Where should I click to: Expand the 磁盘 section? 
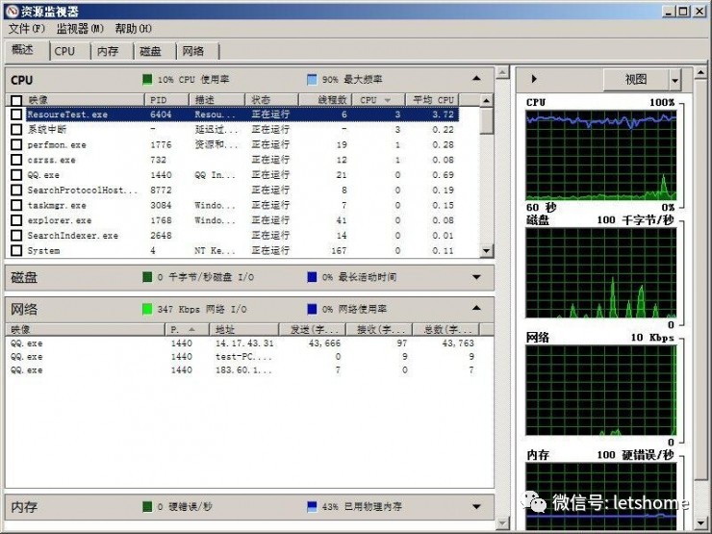pyautogui.click(x=476, y=278)
